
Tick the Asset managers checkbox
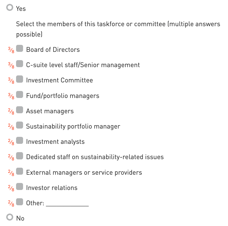point(20,110)
